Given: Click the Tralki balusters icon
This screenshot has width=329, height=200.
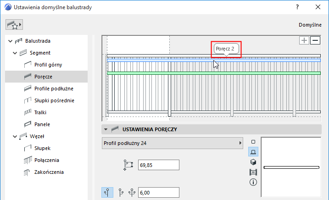Looking at the screenshot, I should pos(28,112).
